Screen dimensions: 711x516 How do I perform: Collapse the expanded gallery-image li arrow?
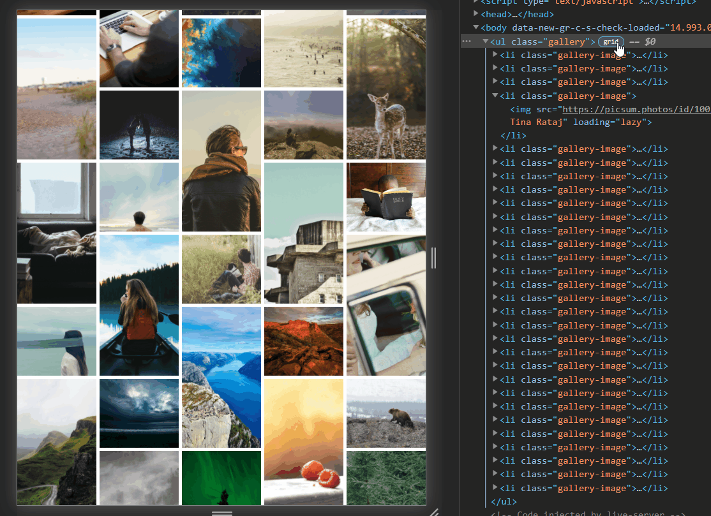pyautogui.click(x=495, y=96)
